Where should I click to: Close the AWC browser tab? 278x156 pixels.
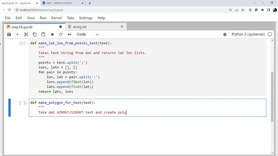click(83, 3)
